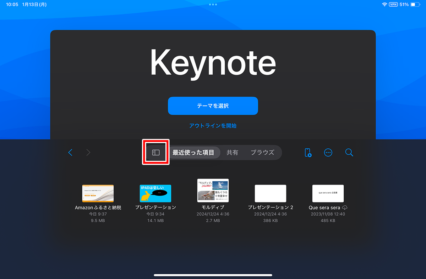Screen dimensions: 426x279
Task: Open the IPADは楽しい presentation thumbnail
Action: coord(155,193)
